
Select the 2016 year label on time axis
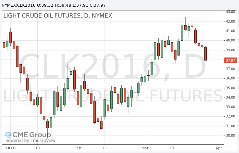coord(11,148)
